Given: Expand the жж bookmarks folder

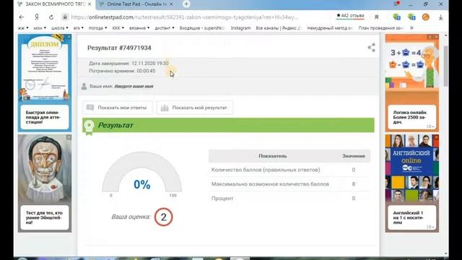Looking at the screenshot, I should (x=23, y=28).
